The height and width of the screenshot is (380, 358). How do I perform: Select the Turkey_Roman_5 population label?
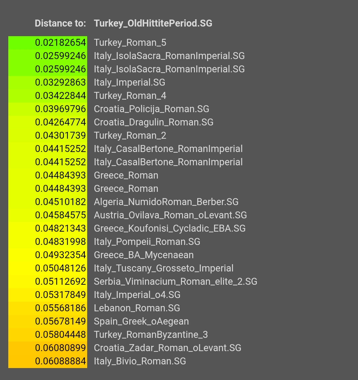(x=130, y=43)
